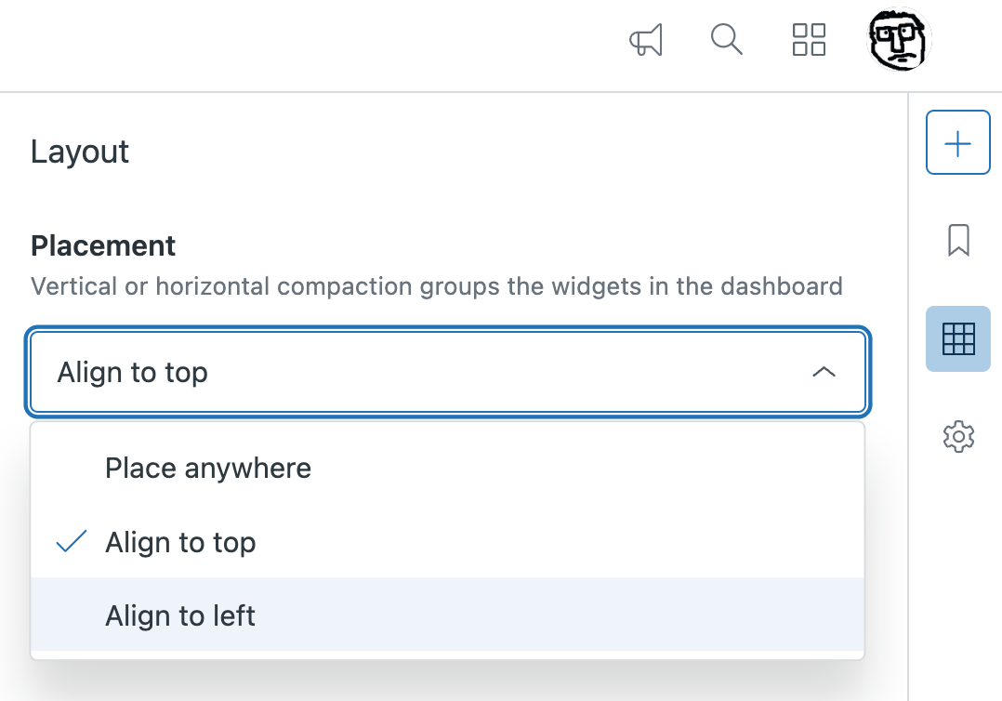Image resolution: width=1002 pixels, height=701 pixels.
Task: Click inside the placement selection field
Action: 448,371
